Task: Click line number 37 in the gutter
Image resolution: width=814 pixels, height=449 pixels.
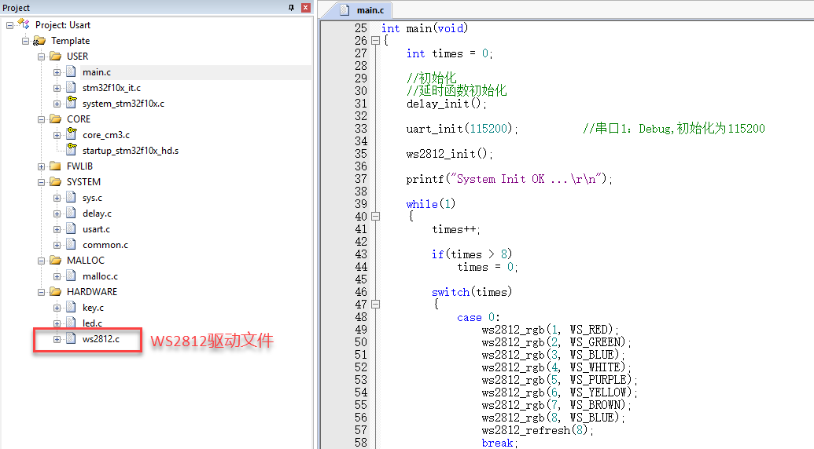Action: tap(361, 179)
